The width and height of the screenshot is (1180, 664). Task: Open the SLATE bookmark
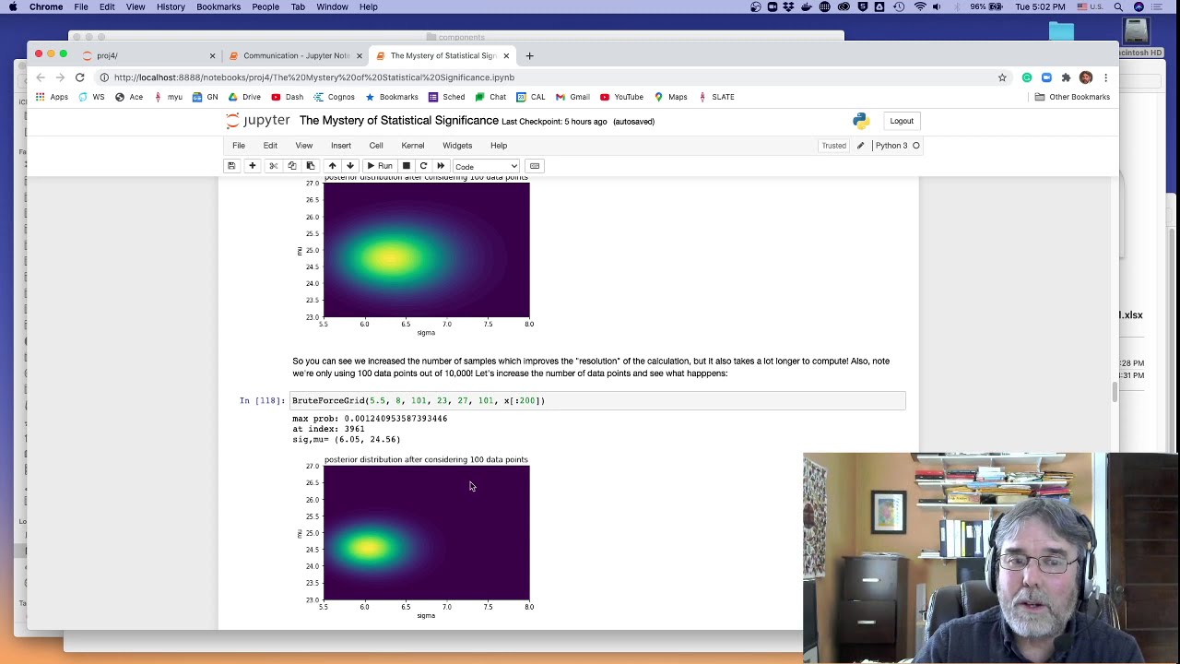tap(716, 97)
